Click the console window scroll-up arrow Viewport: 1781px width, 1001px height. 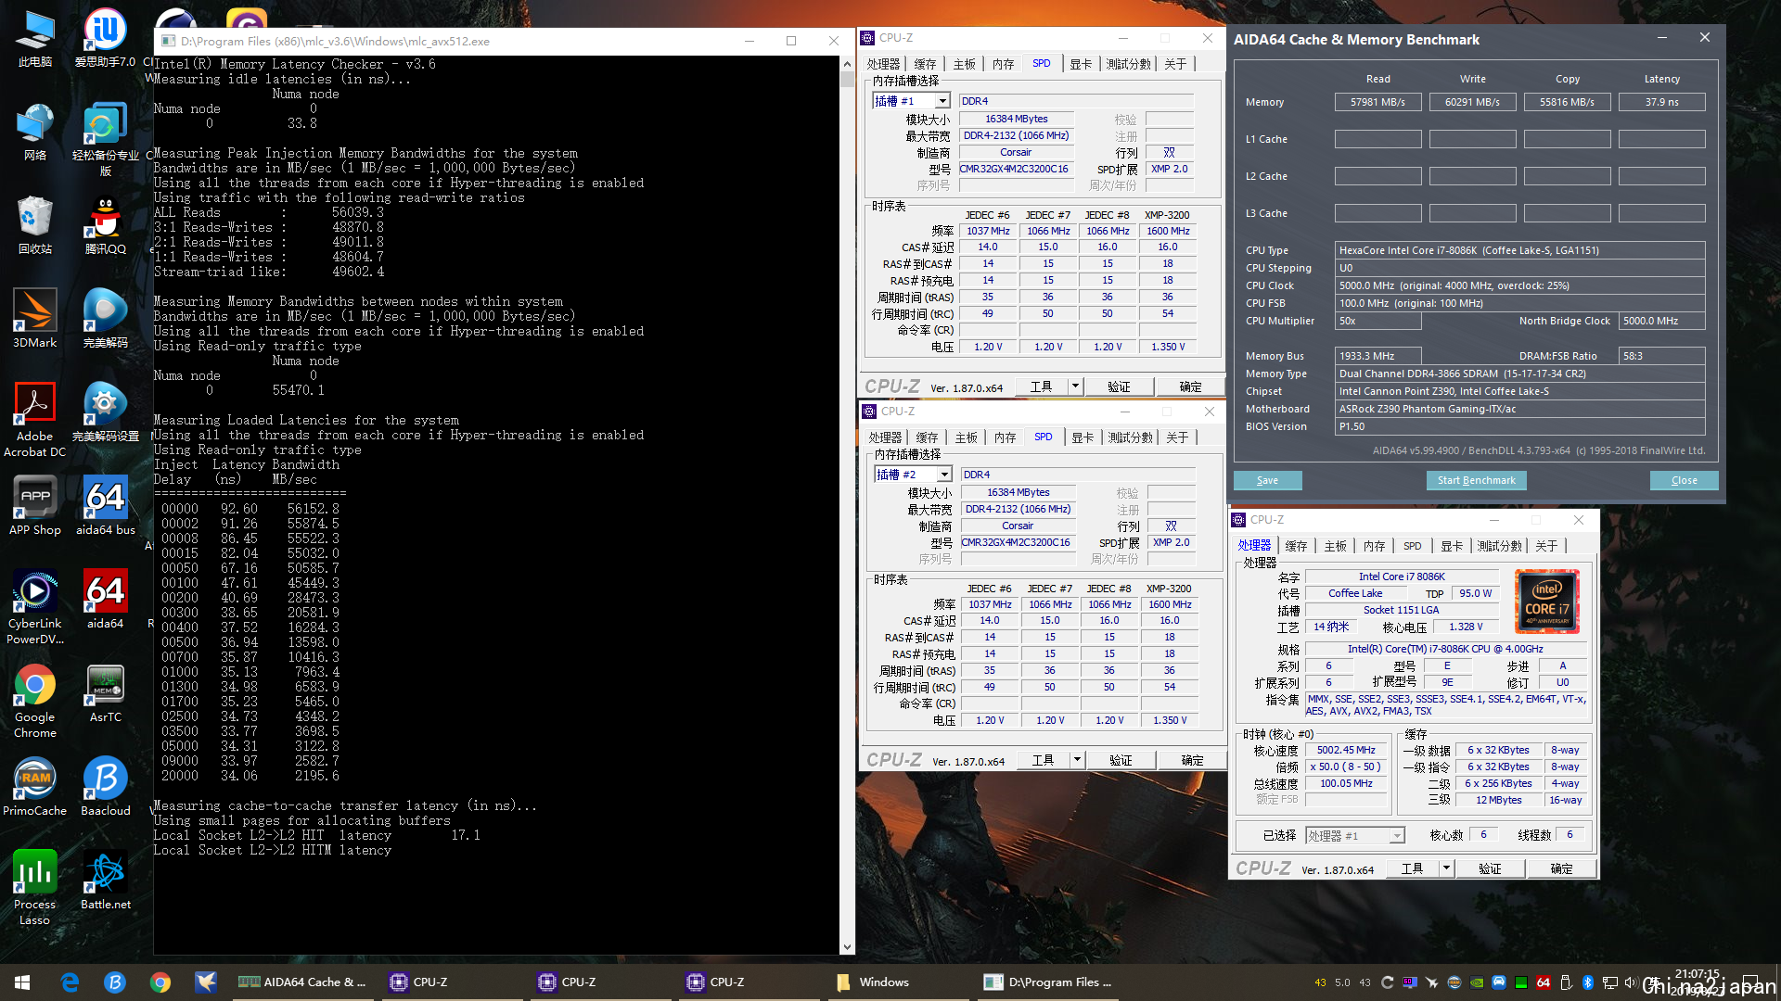point(847,64)
